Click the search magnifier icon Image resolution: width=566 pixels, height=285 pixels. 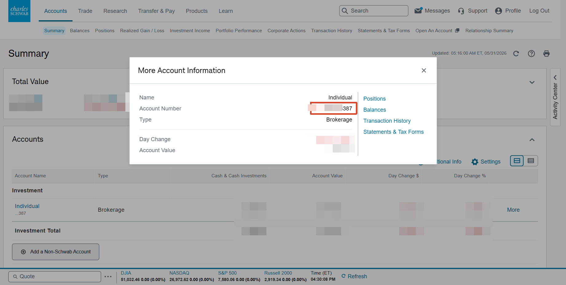tap(345, 11)
